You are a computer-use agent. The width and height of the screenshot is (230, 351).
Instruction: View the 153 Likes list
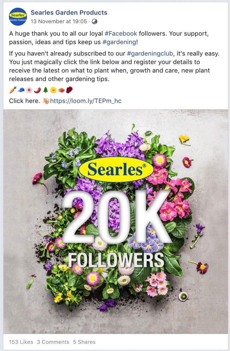tap(21, 342)
